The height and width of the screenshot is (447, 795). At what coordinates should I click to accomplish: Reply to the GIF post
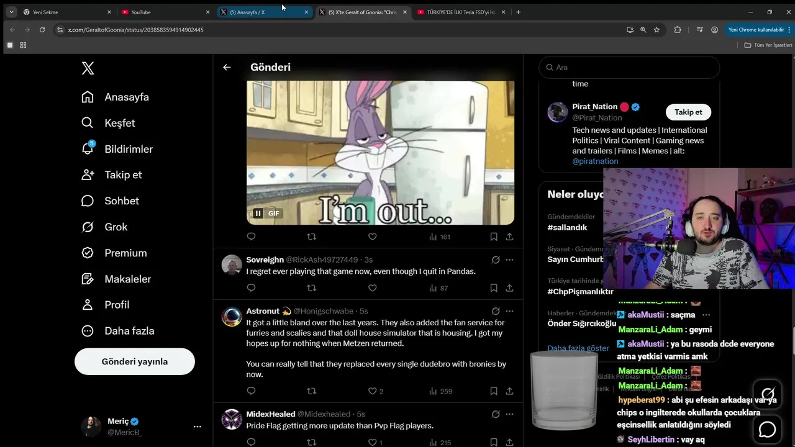pyautogui.click(x=251, y=237)
